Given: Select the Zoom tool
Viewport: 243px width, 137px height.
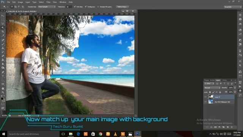Looking at the screenshot, I should pos(3,92).
